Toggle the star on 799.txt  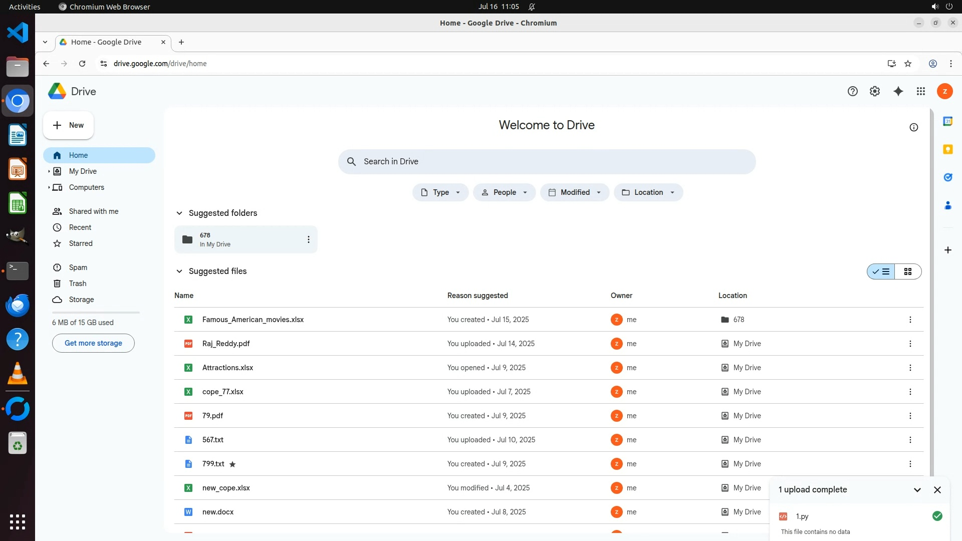coord(232,464)
